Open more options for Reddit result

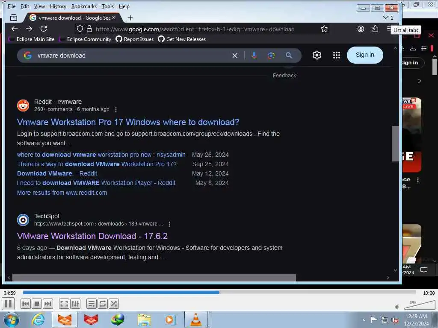tap(115, 110)
